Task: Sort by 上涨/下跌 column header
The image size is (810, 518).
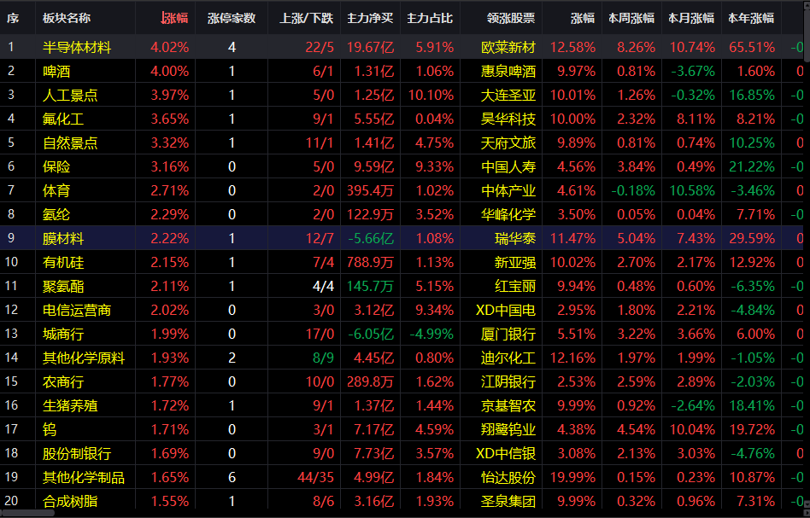Action: (x=307, y=18)
